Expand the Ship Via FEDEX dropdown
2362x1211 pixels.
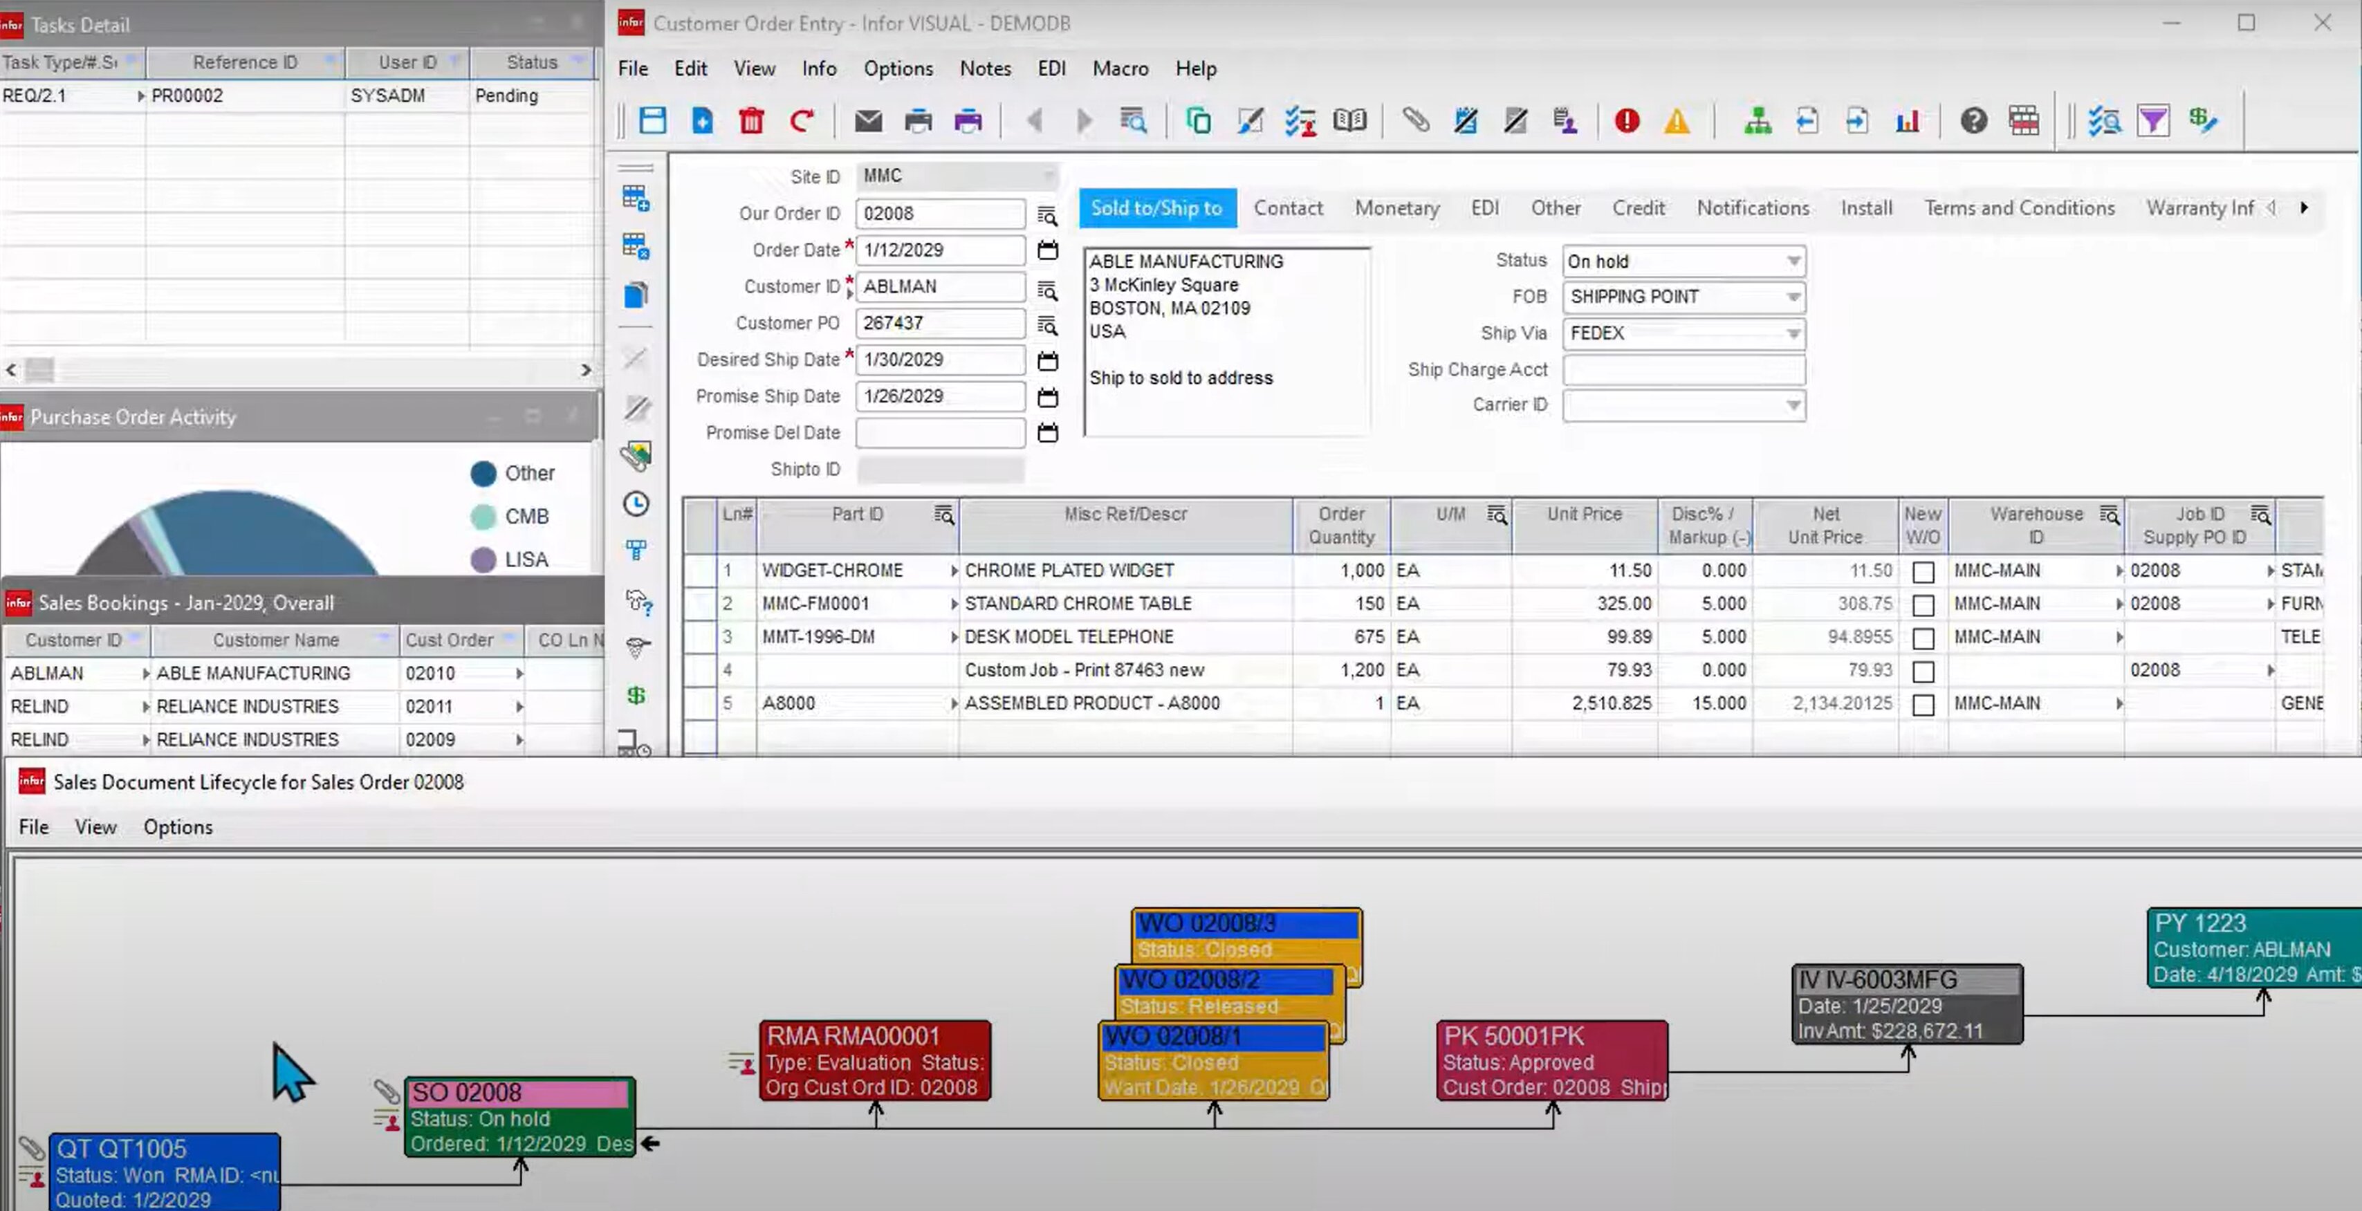click(x=1793, y=333)
